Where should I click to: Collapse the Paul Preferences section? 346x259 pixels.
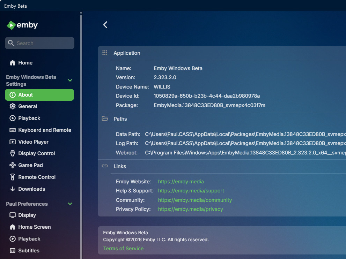pyautogui.click(x=70, y=204)
